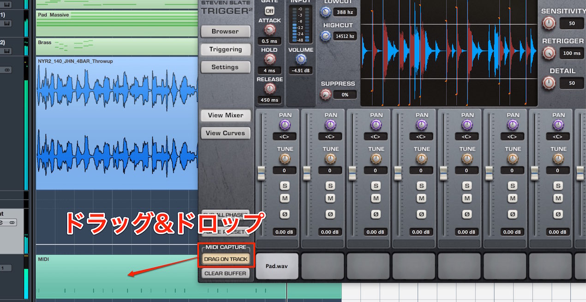Solo the second mixer channel

pos(330,186)
